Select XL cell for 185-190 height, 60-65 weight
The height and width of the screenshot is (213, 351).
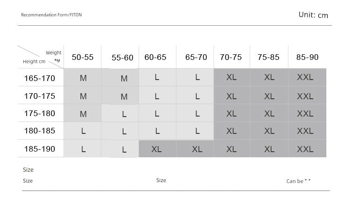157,149
